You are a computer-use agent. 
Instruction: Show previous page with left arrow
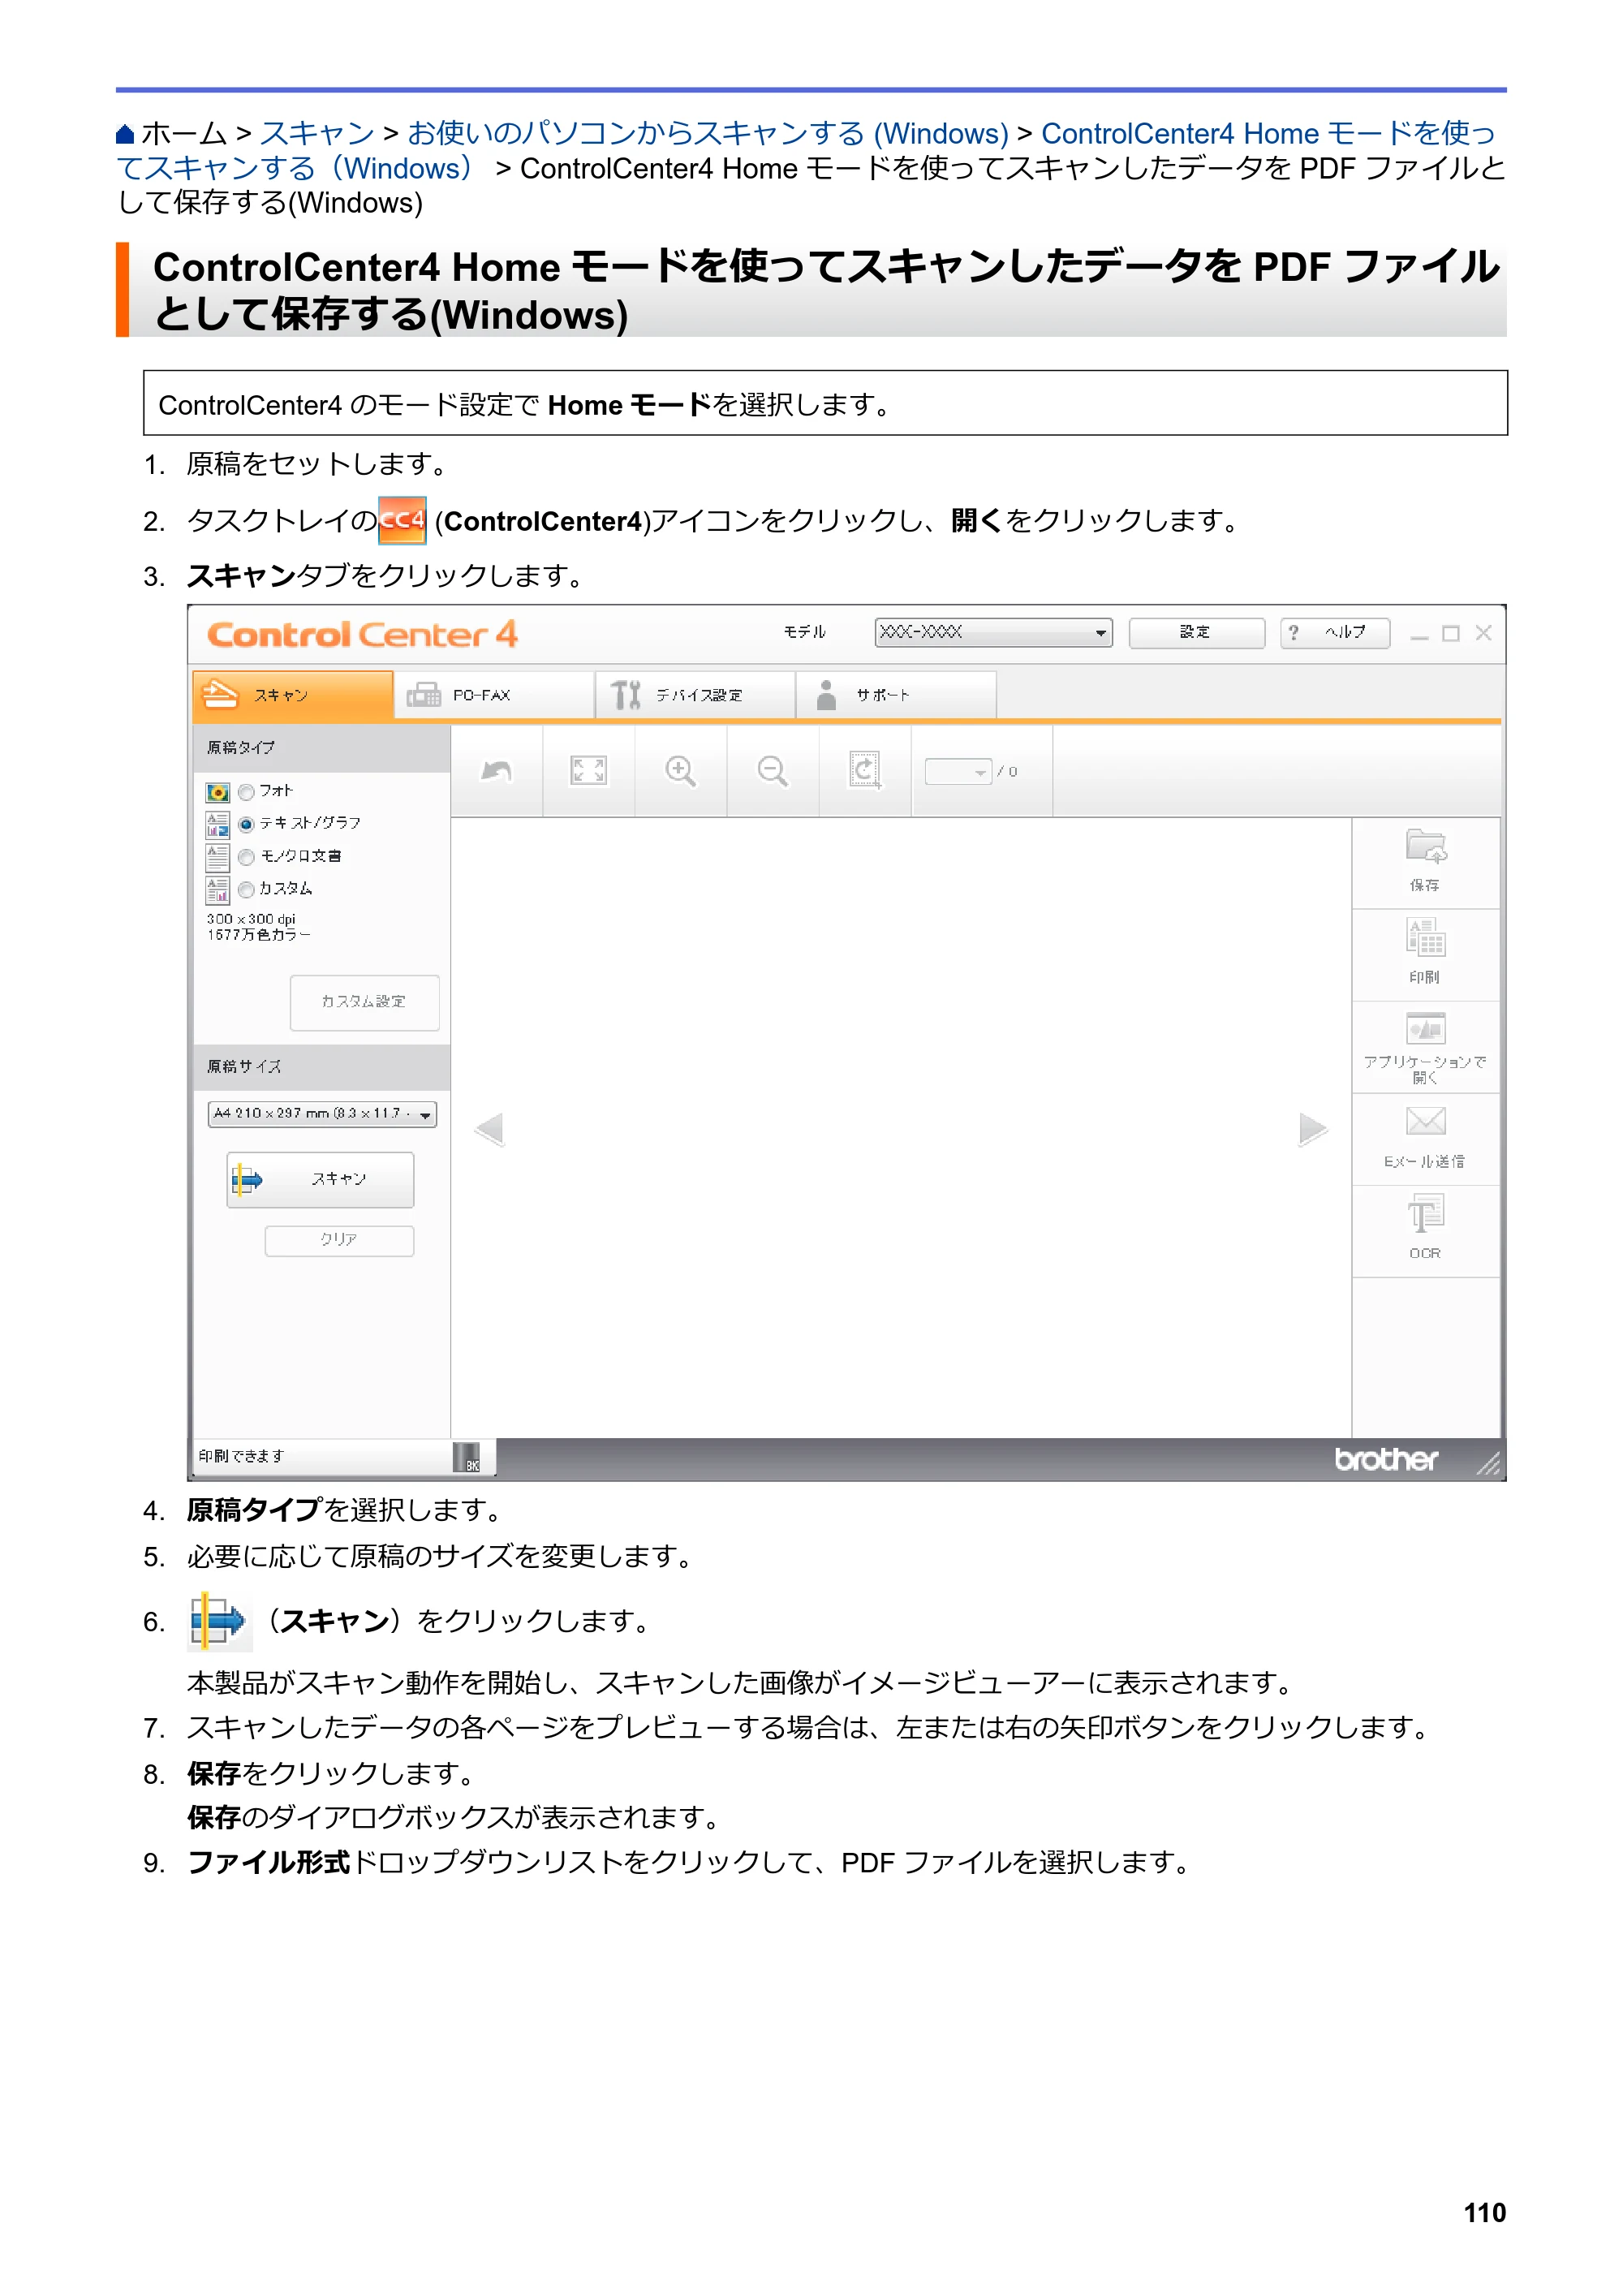click(x=489, y=1129)
